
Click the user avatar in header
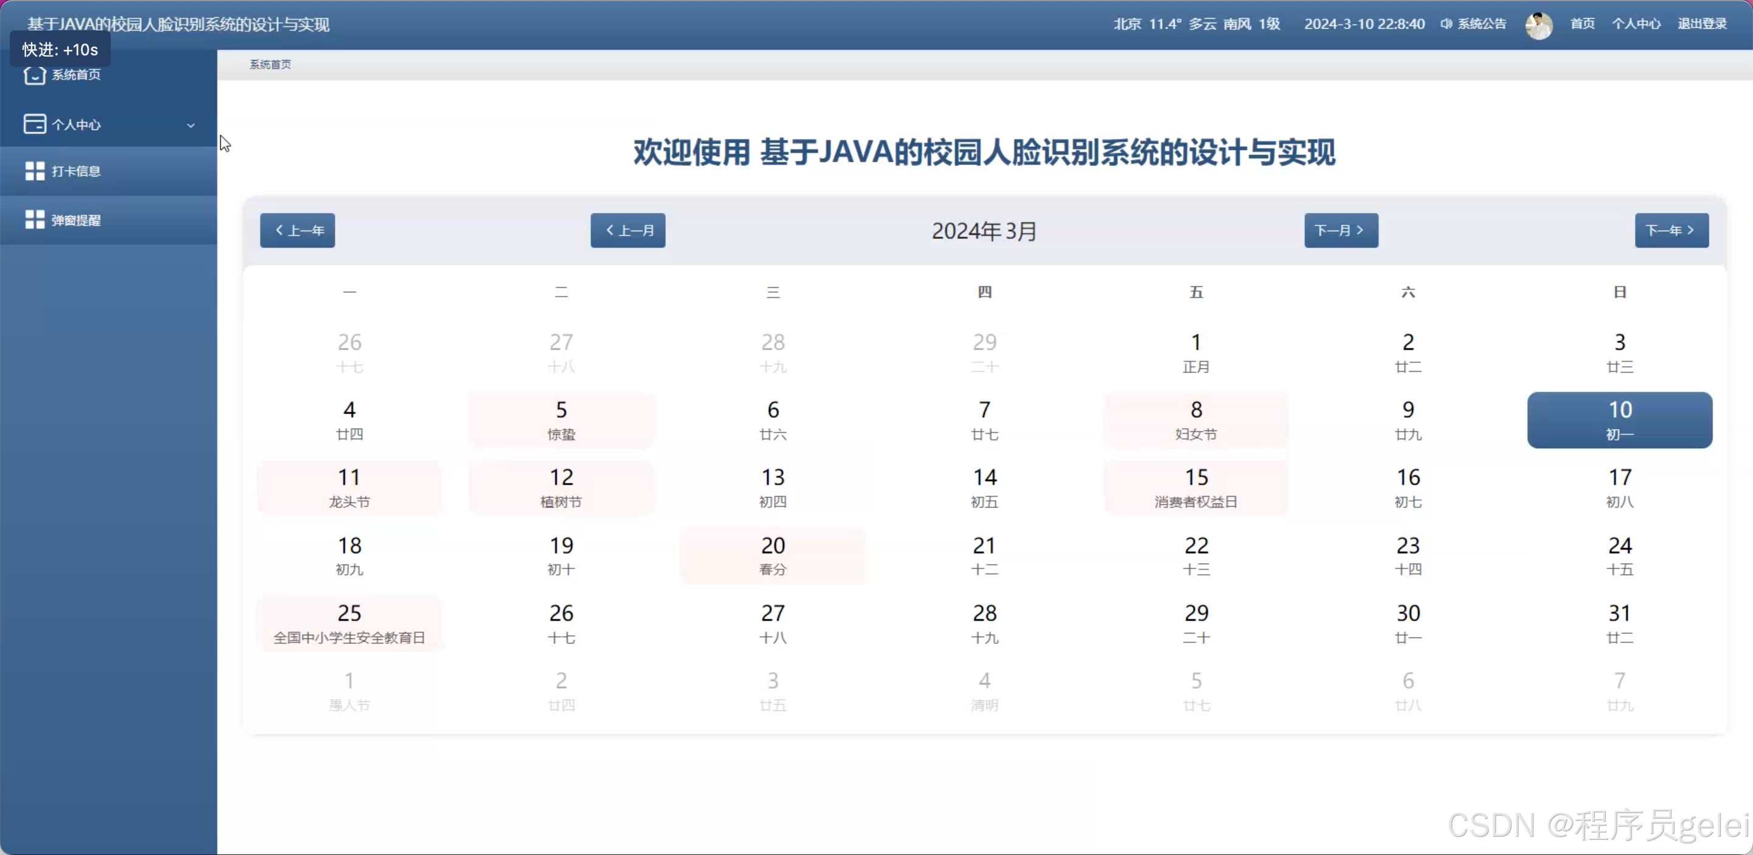1539,25
